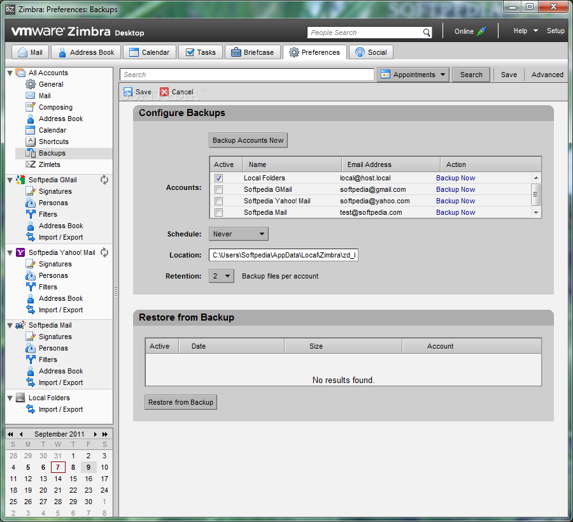Click in the People Search field
The width and height of the screenshot is (573, 522).
point(365,33)
